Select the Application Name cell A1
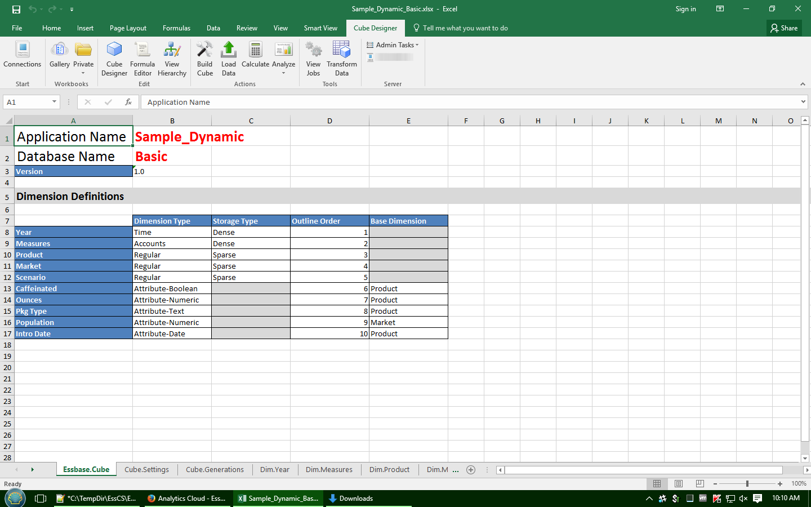 pyautogui.click(x=73, y=136)
